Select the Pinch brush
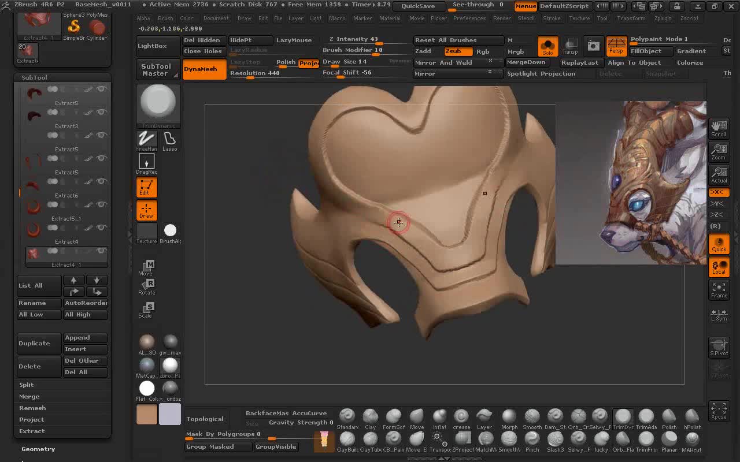Image resolution: width=740 pixels, height=462 pixels. click(532, 442)
